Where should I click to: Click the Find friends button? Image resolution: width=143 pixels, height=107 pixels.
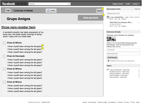tap(112, 57)
